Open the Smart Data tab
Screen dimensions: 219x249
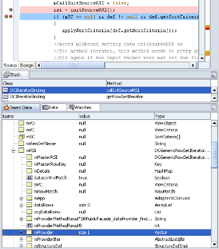(21, 107)
